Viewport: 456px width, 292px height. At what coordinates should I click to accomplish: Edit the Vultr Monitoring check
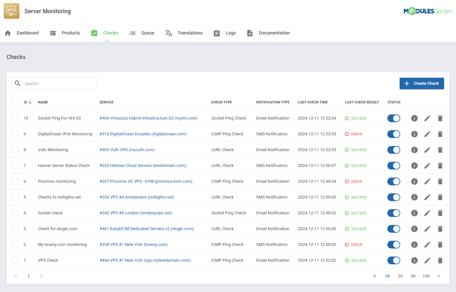(427, 150)
